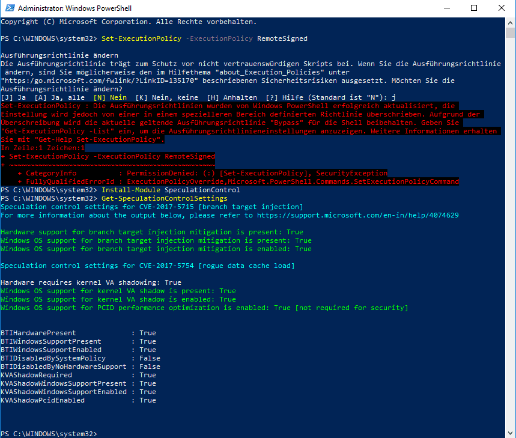This screenshot has height=438, width=516.
Task: Click 'Get-SpeculationControlSettings' command text
Action: click(x=164, y=198)
